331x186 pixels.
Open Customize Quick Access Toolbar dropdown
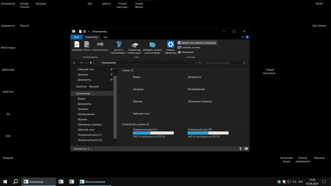(x=88, y=32)
